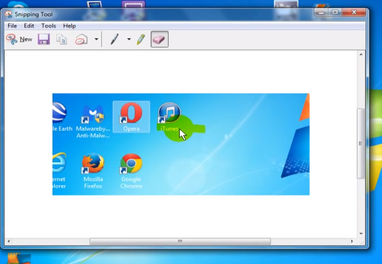
Task: Open the Pen options dropdown arrow
Action: click(128, 39)
